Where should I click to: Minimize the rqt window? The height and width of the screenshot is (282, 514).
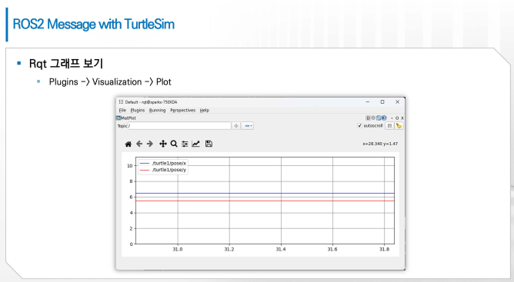pos(368,102)
